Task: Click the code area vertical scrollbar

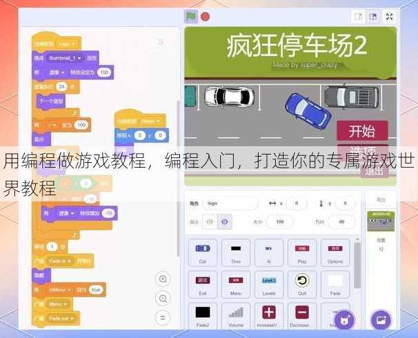Action: [x=178, y=179]
